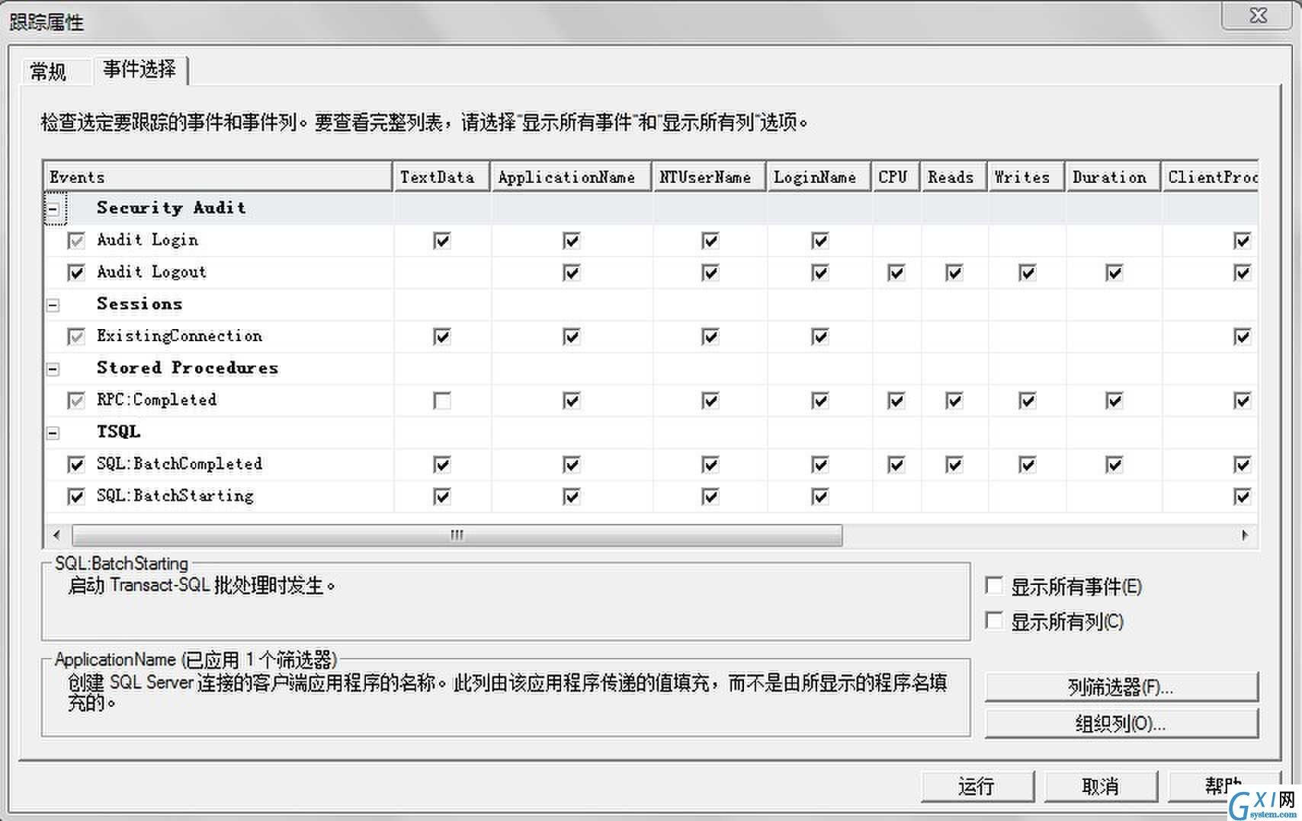Screen dimensions: 1302x821
Task: Uncheck Writes for SQL:BatchCompleted
Action: click(x=1028, y=465)
